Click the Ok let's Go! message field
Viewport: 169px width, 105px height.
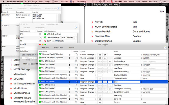(155, 89)
